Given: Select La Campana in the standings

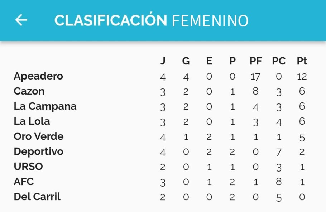Looking at the screenshot, I should [x=45, y=107].
